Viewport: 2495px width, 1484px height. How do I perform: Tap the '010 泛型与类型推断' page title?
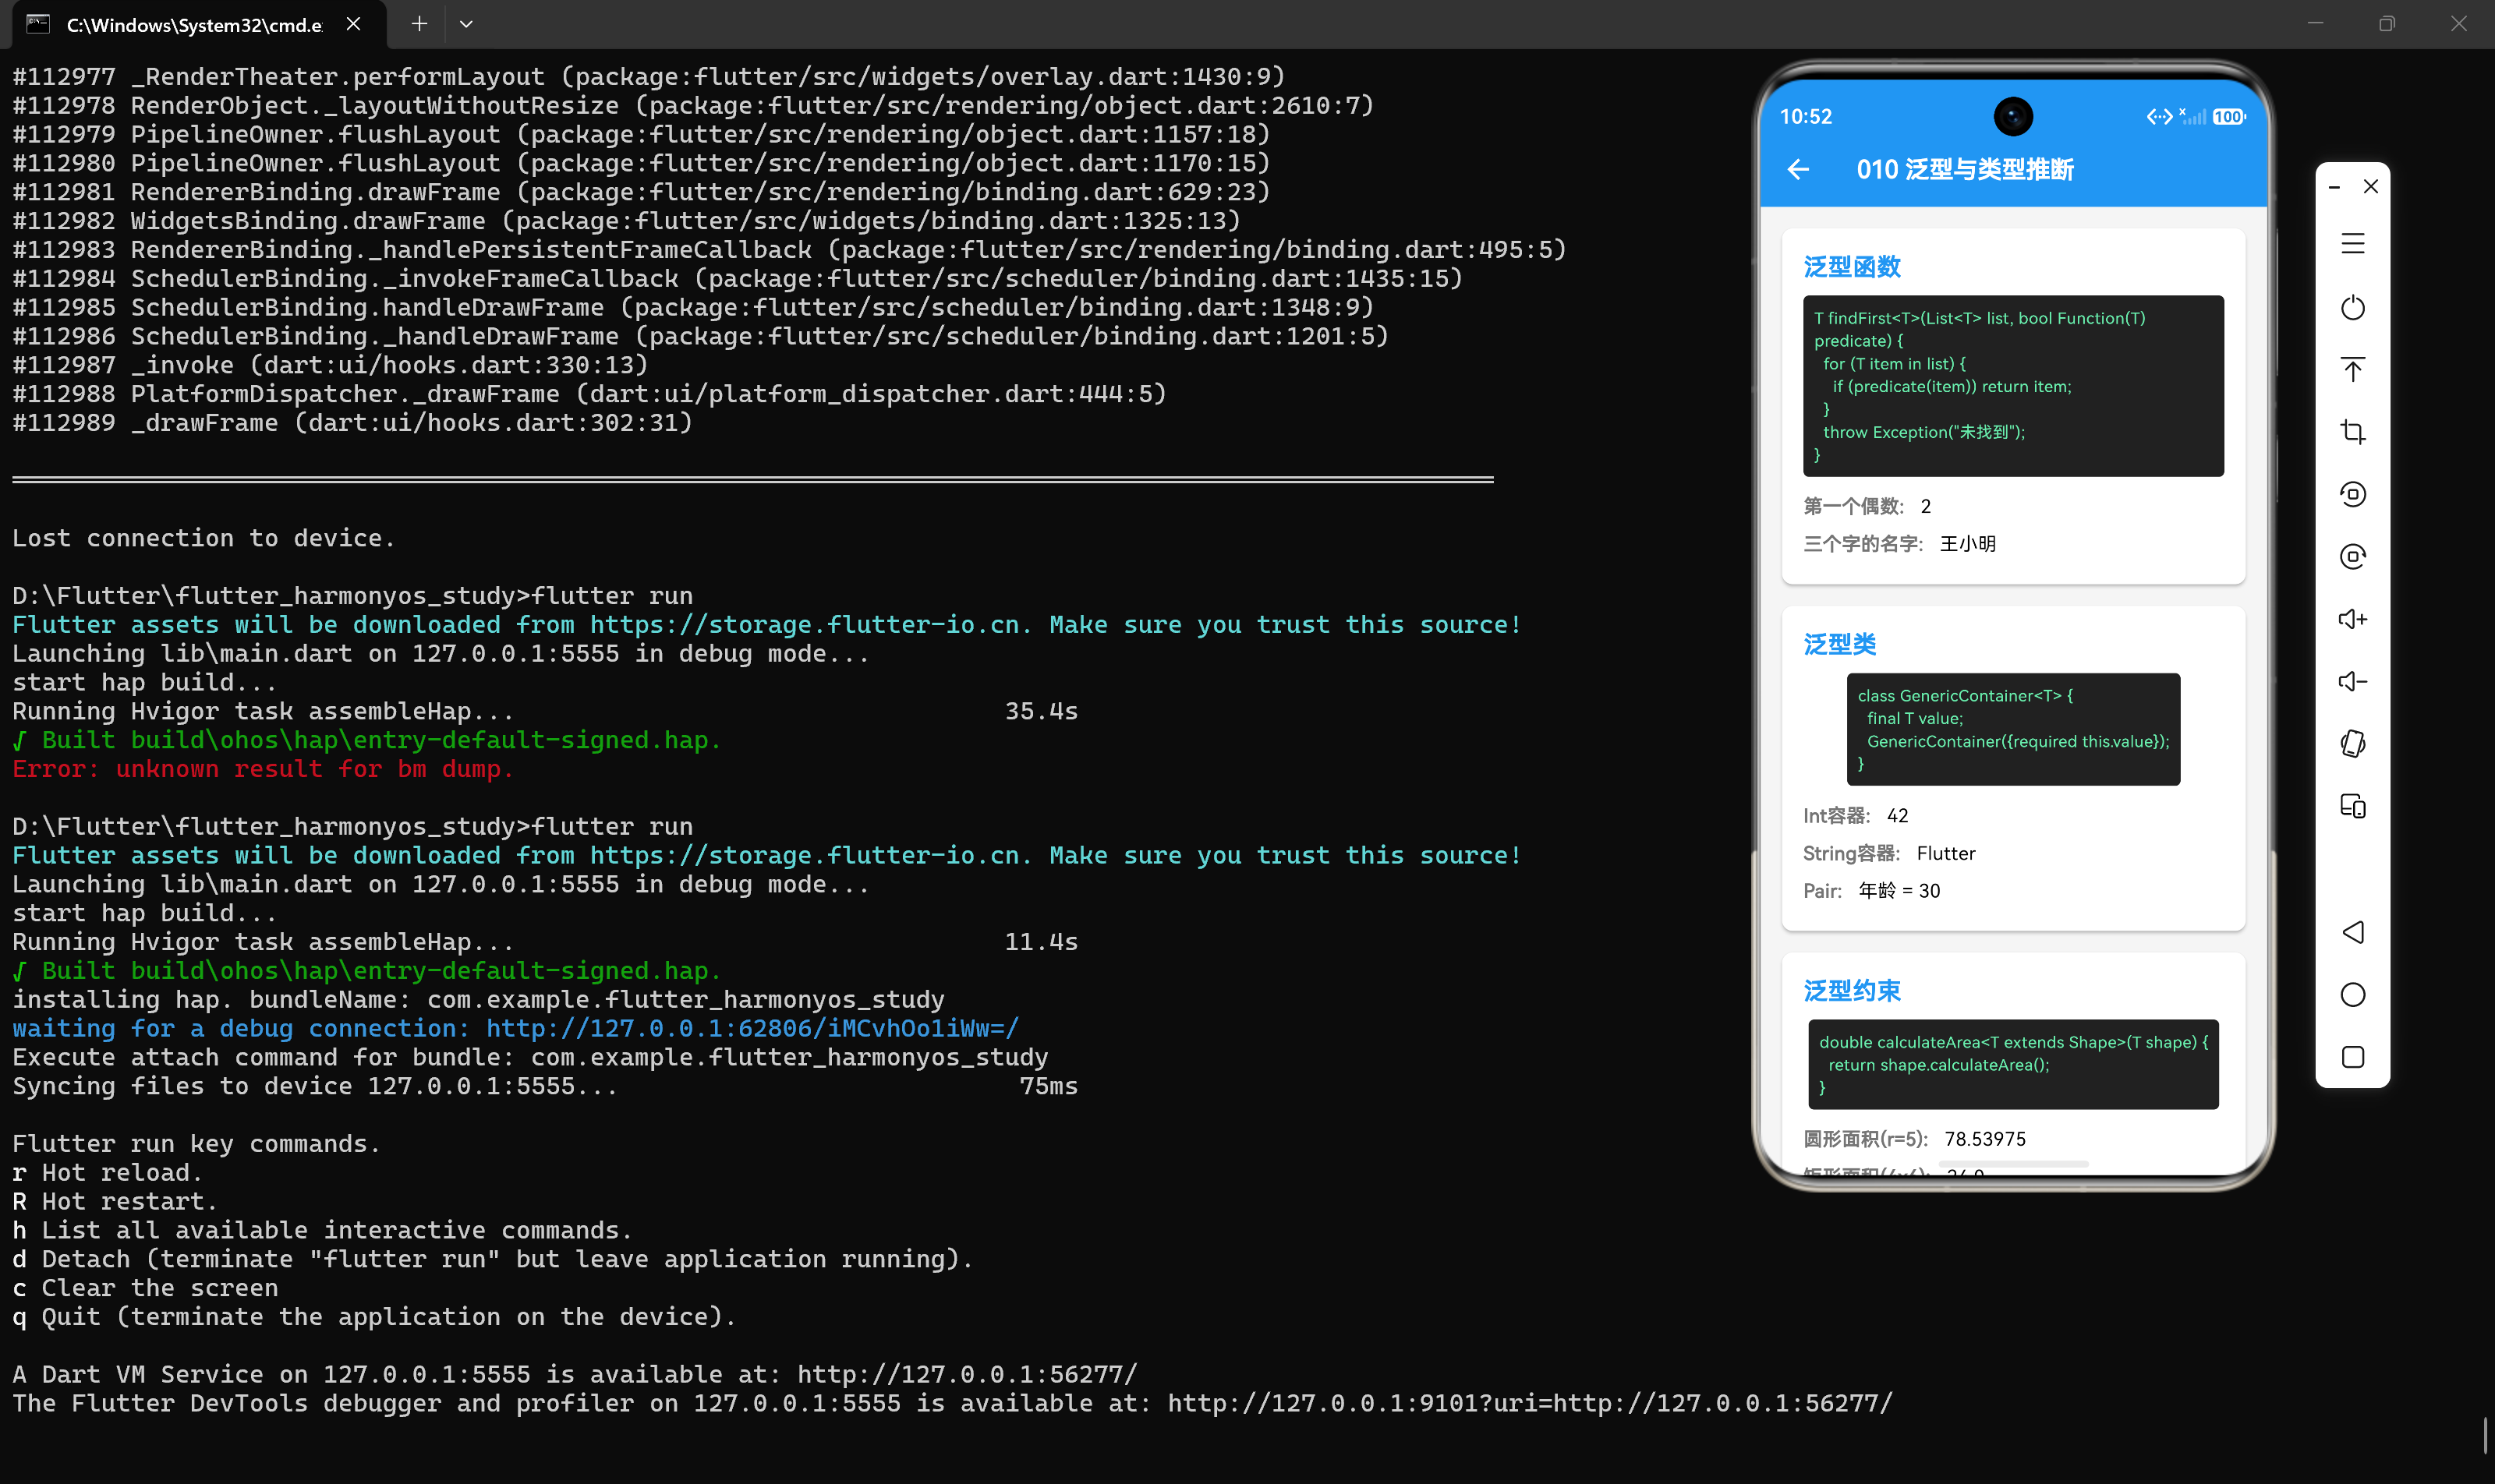point(1965,170)
